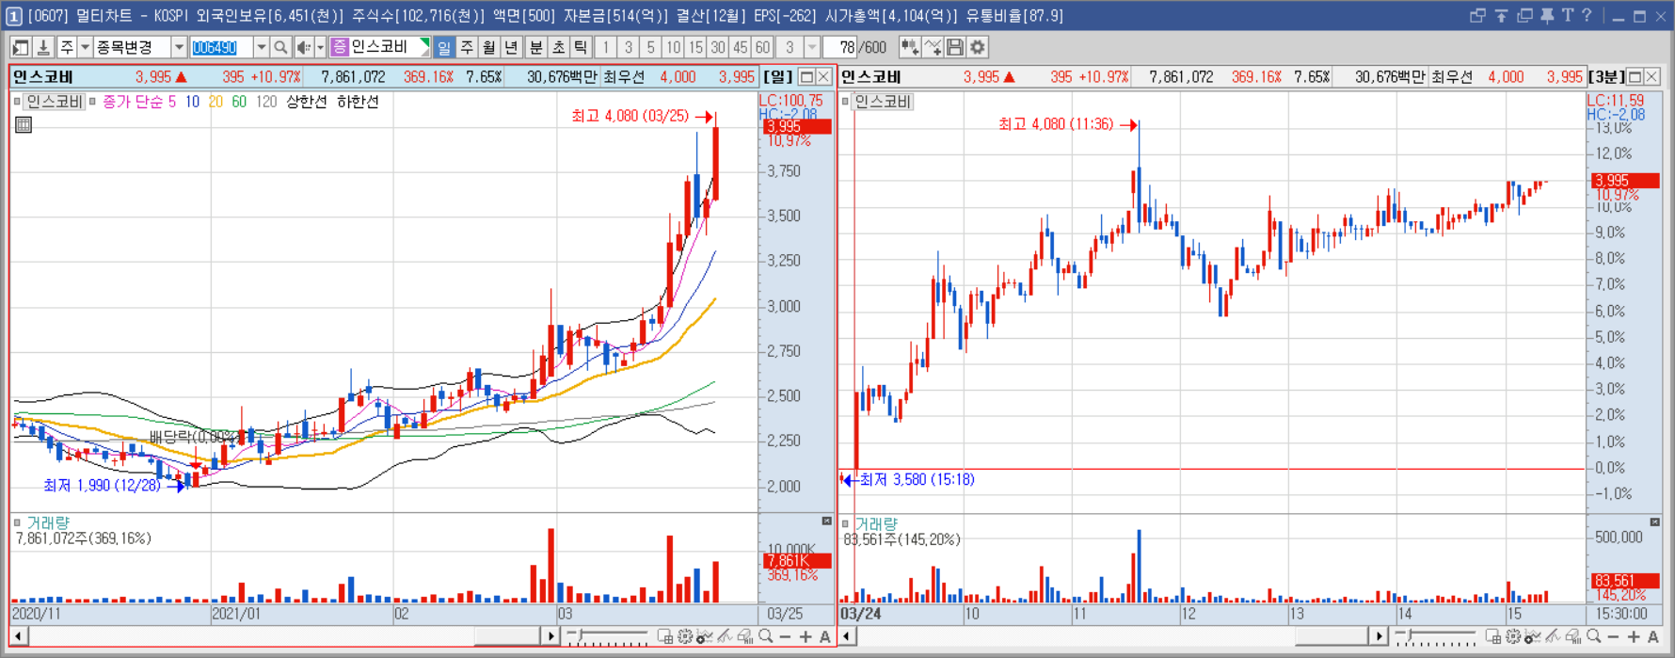1675x658 pixels.
Task: Toggle the 인스코비 price series checkbox in daily chart
Action: coord(17,101)
